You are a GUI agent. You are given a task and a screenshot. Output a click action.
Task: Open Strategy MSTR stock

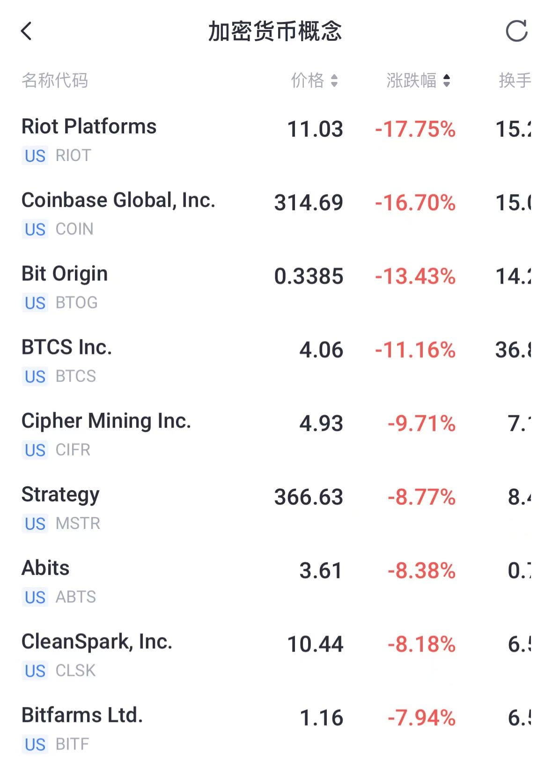coord(276,508)
